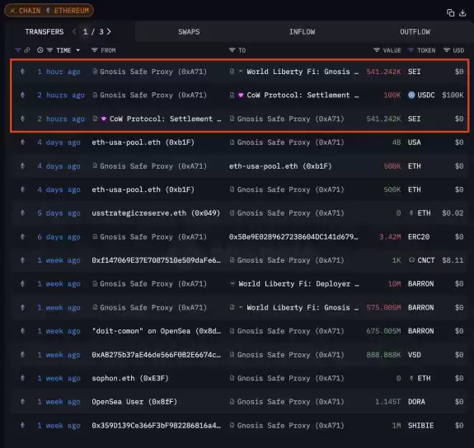Select the USDC token label
Viewport: 474px width, 448px height.
[426, 96]
